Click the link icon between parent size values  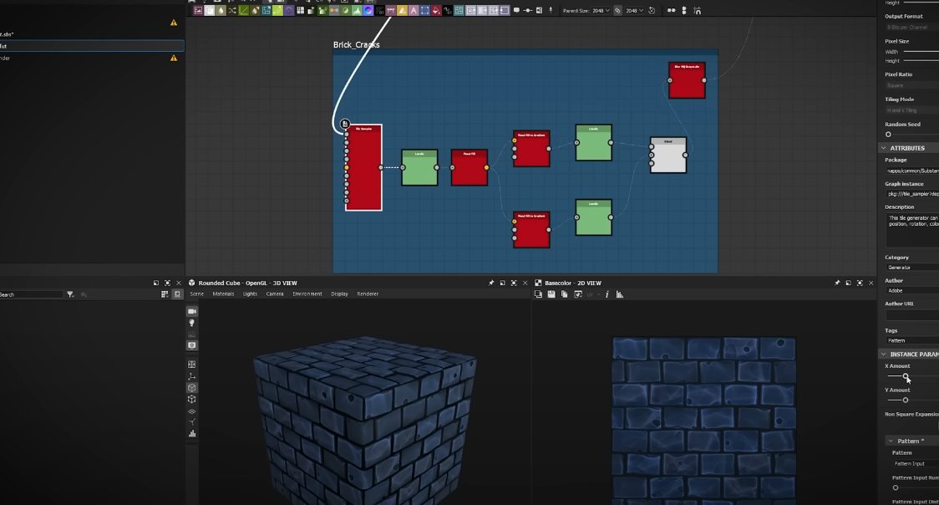(x=618, y=10)
